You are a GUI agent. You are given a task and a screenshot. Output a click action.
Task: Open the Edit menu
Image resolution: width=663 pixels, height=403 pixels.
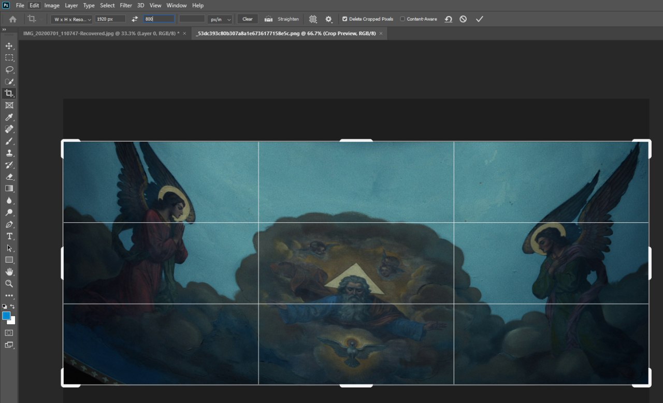coord(34,5)
